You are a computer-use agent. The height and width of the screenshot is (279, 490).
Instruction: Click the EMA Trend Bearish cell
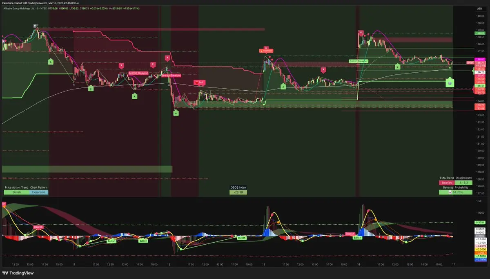[x=447, y=183]
